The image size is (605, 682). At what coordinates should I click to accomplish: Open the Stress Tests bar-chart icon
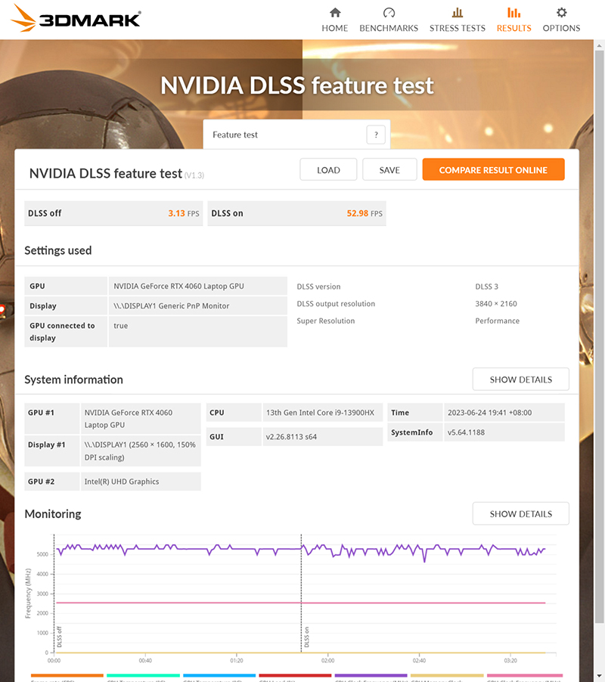click(457, 13)
